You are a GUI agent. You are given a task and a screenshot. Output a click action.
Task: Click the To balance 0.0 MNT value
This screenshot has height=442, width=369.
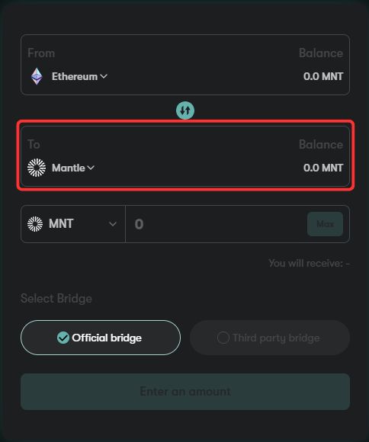pos(323,168)
